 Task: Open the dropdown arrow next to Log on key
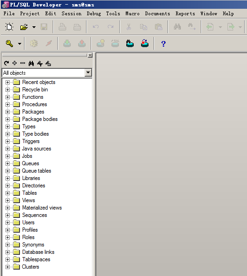tap(19, 44)
